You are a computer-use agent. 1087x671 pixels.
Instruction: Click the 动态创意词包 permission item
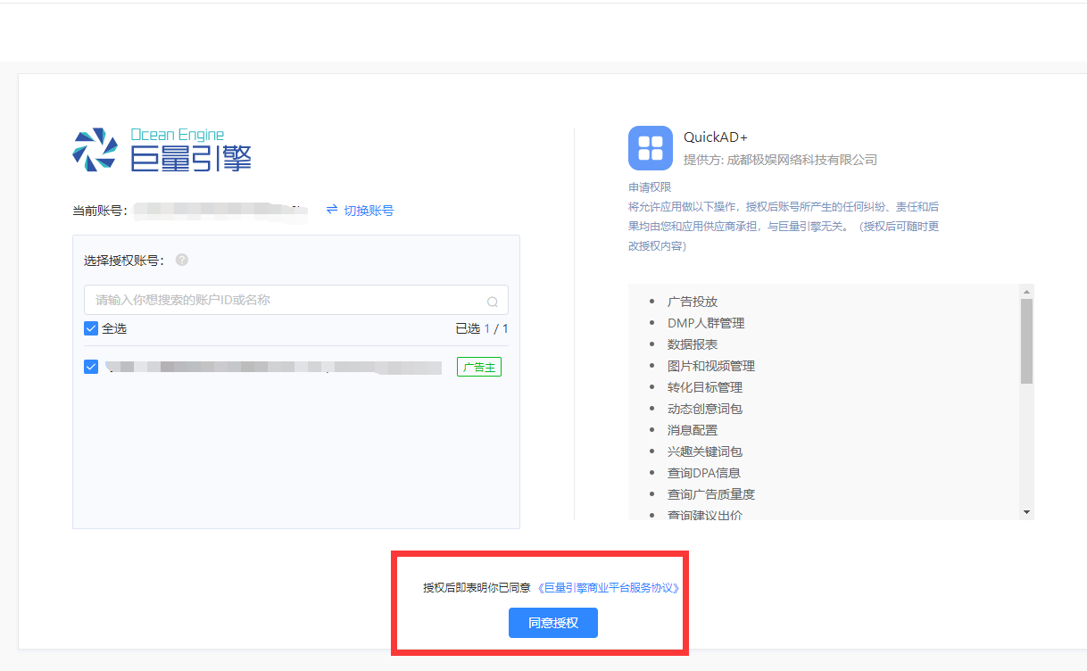point(705,409)
